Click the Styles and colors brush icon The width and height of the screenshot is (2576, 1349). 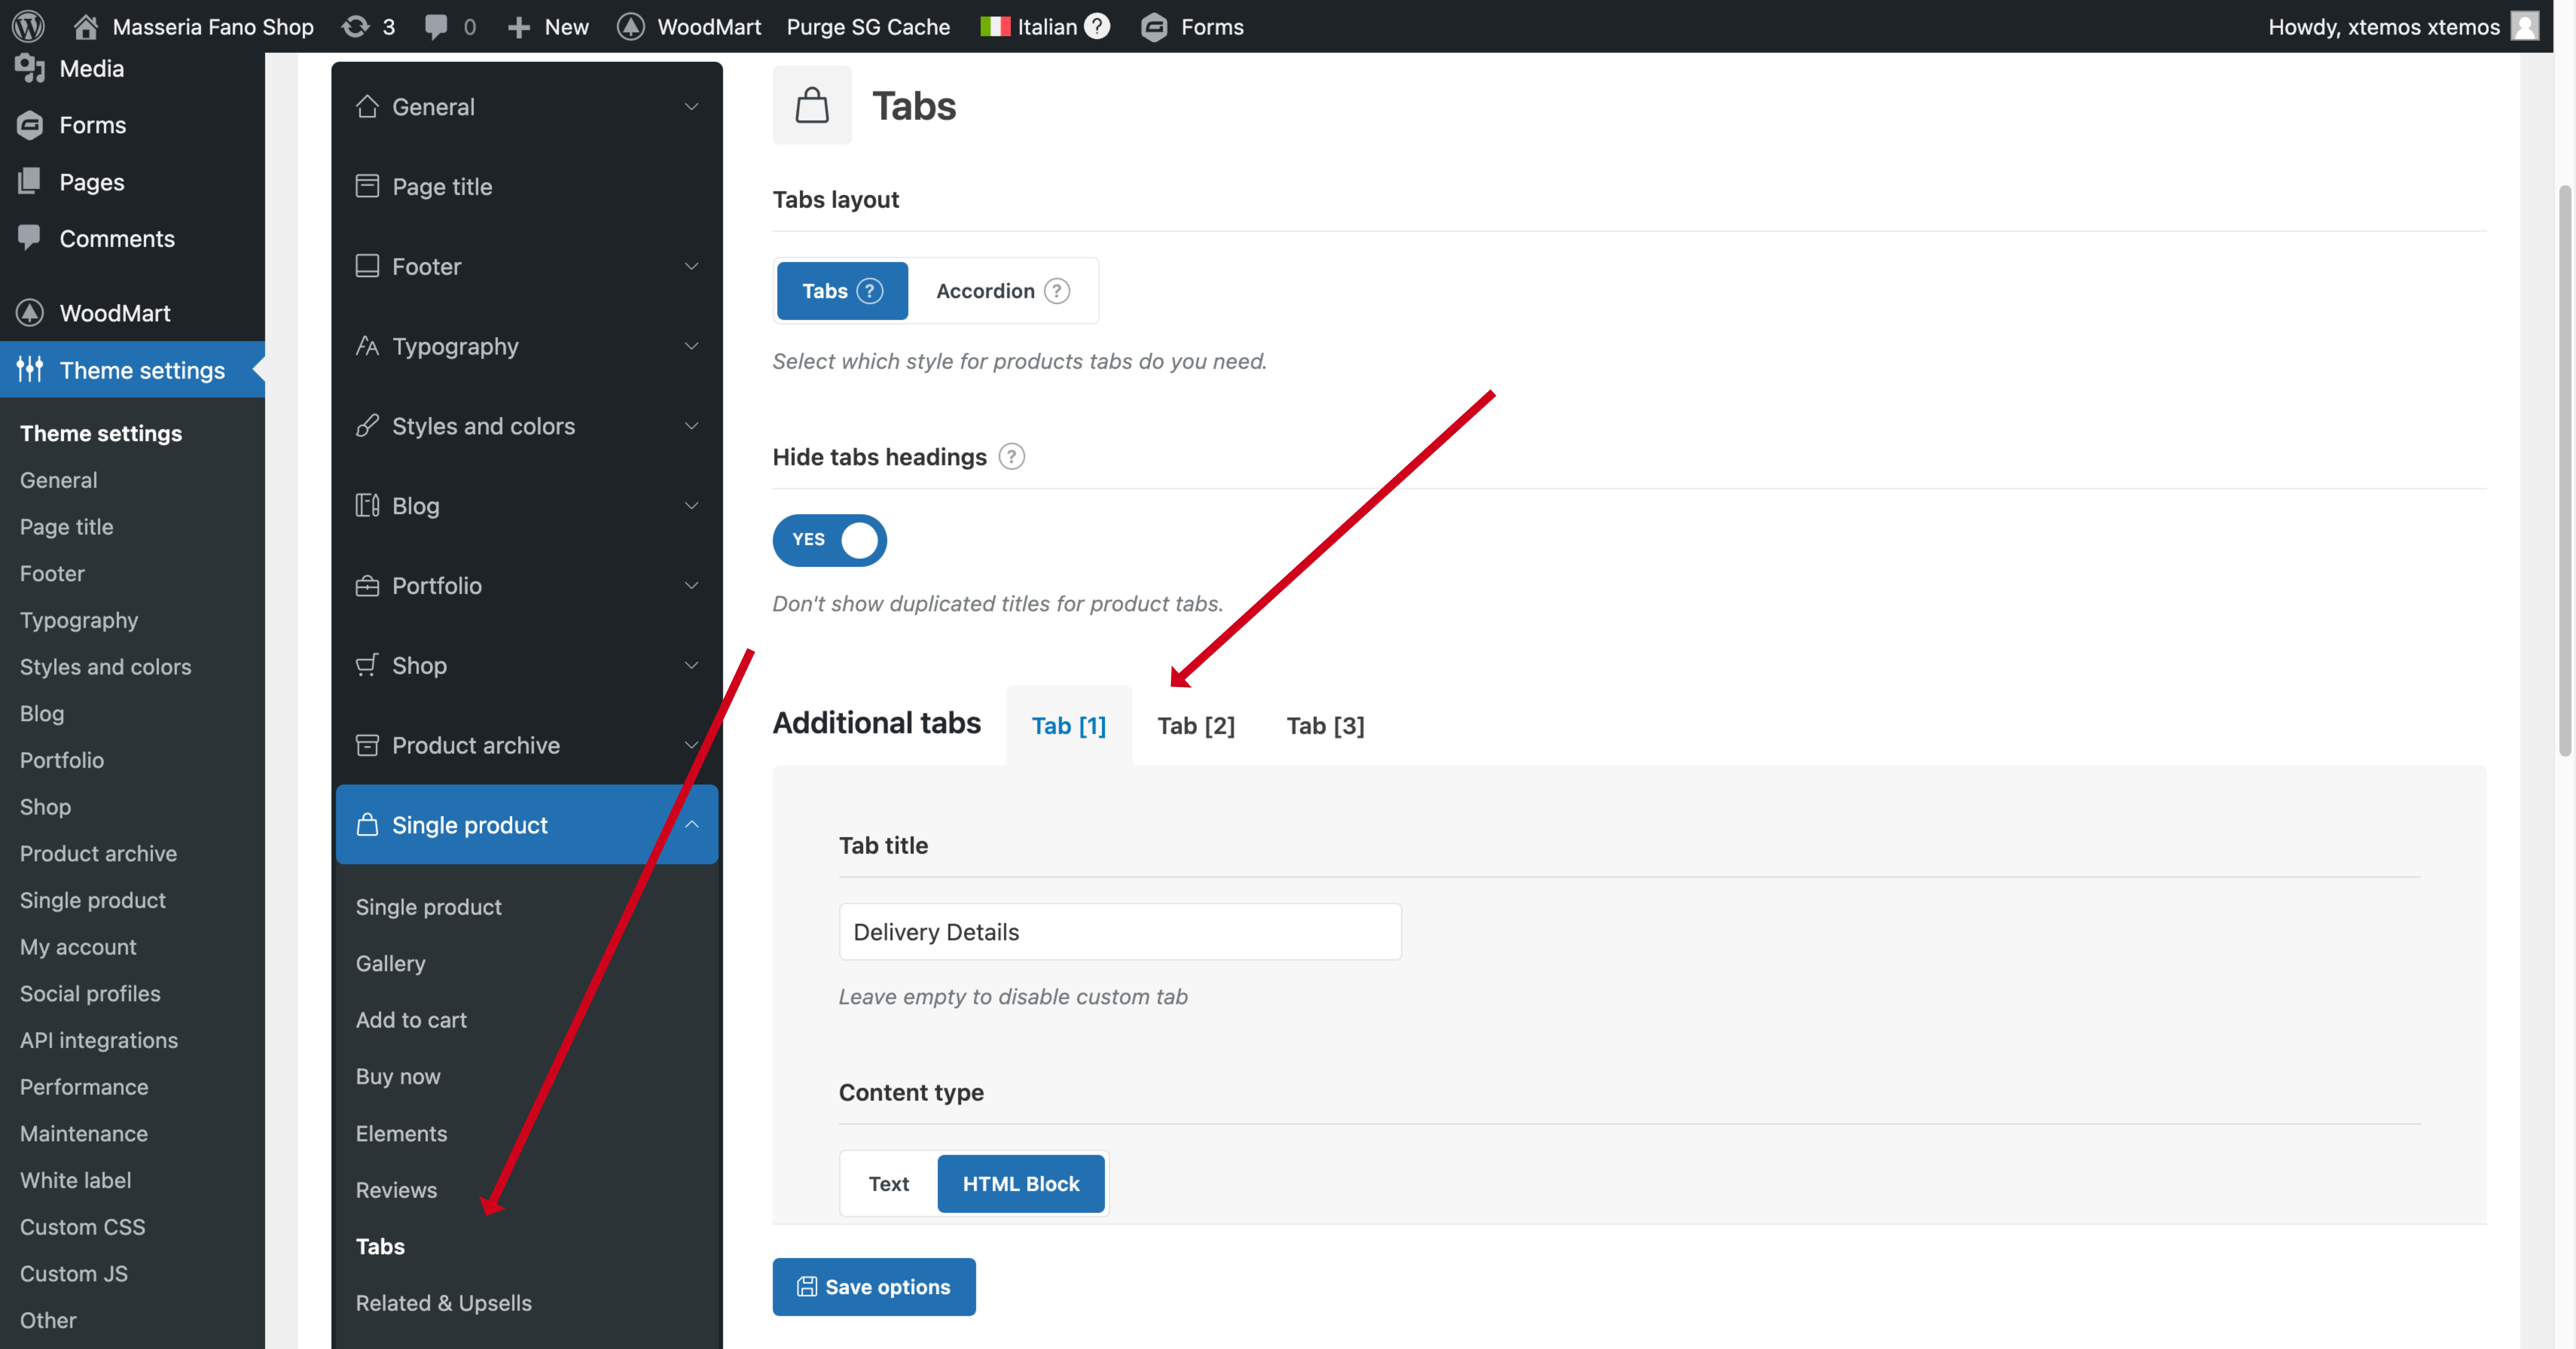(367, 426)
